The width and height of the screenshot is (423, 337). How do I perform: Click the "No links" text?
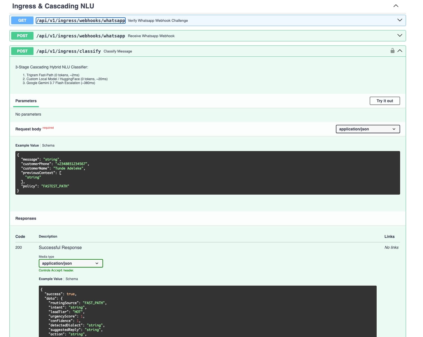coord(391,247)
